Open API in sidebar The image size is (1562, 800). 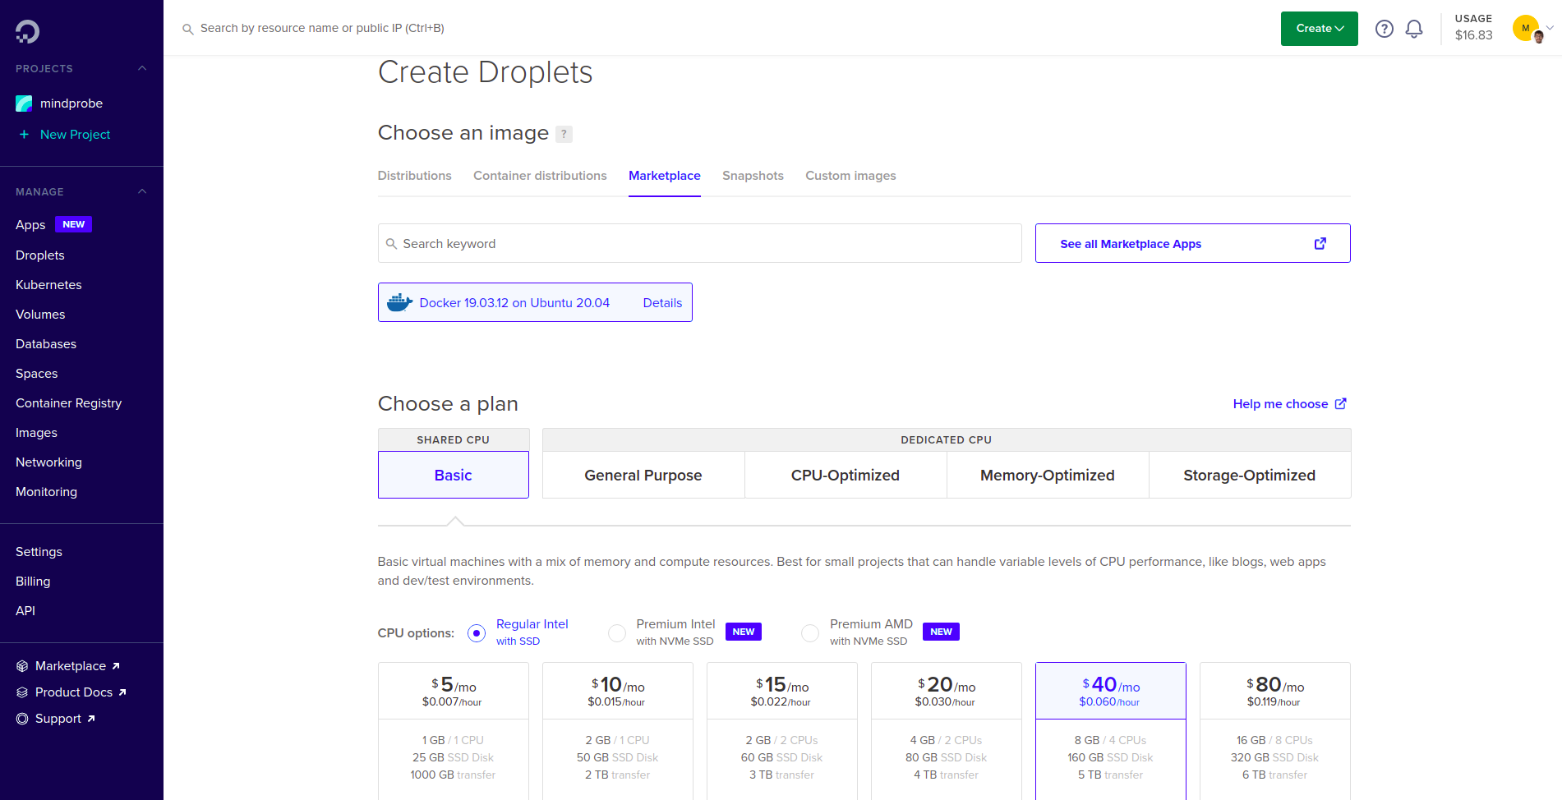pos(25,611)
